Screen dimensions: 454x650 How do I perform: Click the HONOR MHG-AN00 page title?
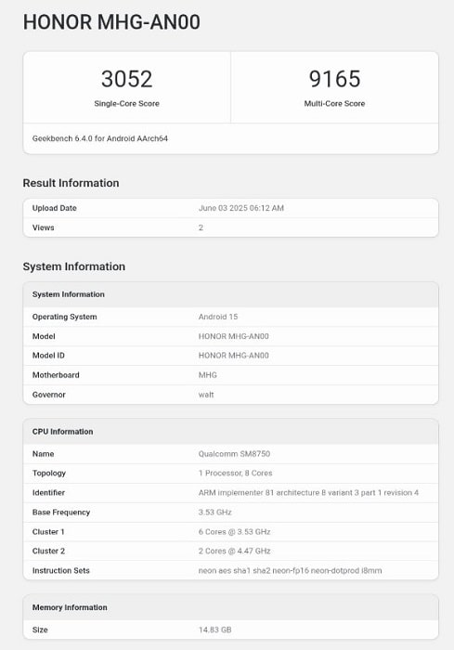point(111,22)
